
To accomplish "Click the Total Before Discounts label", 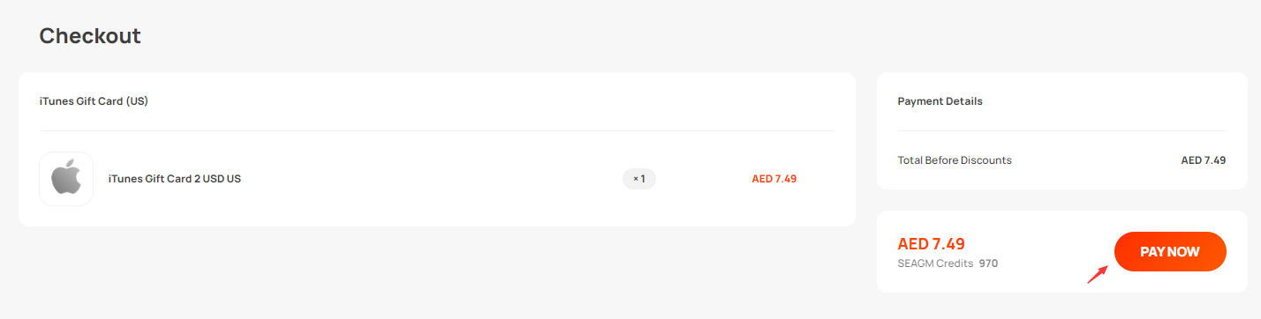I will click(955, 160).
